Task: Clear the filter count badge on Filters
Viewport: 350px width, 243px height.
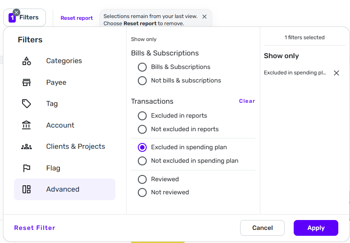Action: (17, 12)
